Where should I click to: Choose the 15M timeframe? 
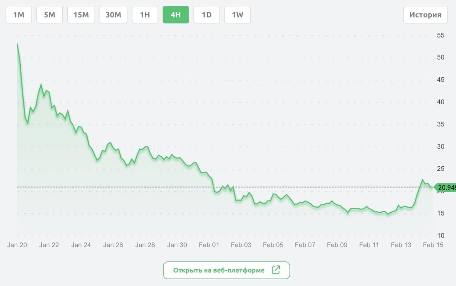click(81, 15)
